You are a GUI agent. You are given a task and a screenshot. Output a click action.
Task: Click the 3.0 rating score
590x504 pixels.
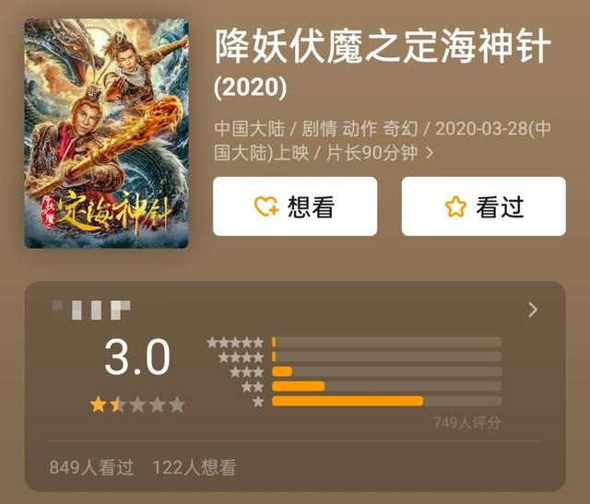tap(137, 357)
